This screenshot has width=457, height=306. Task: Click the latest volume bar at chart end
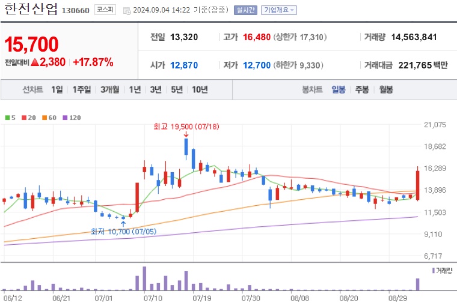point(418,284)
